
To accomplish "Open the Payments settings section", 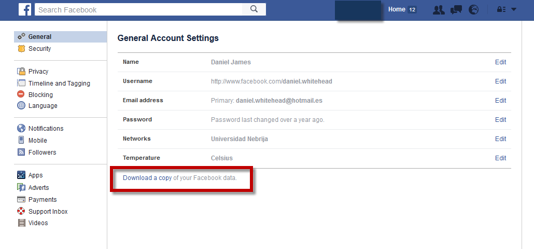I will click(x=43, y=200).
